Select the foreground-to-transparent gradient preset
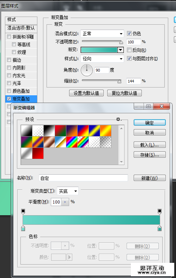The image size is (176, 278). [38, 131]
